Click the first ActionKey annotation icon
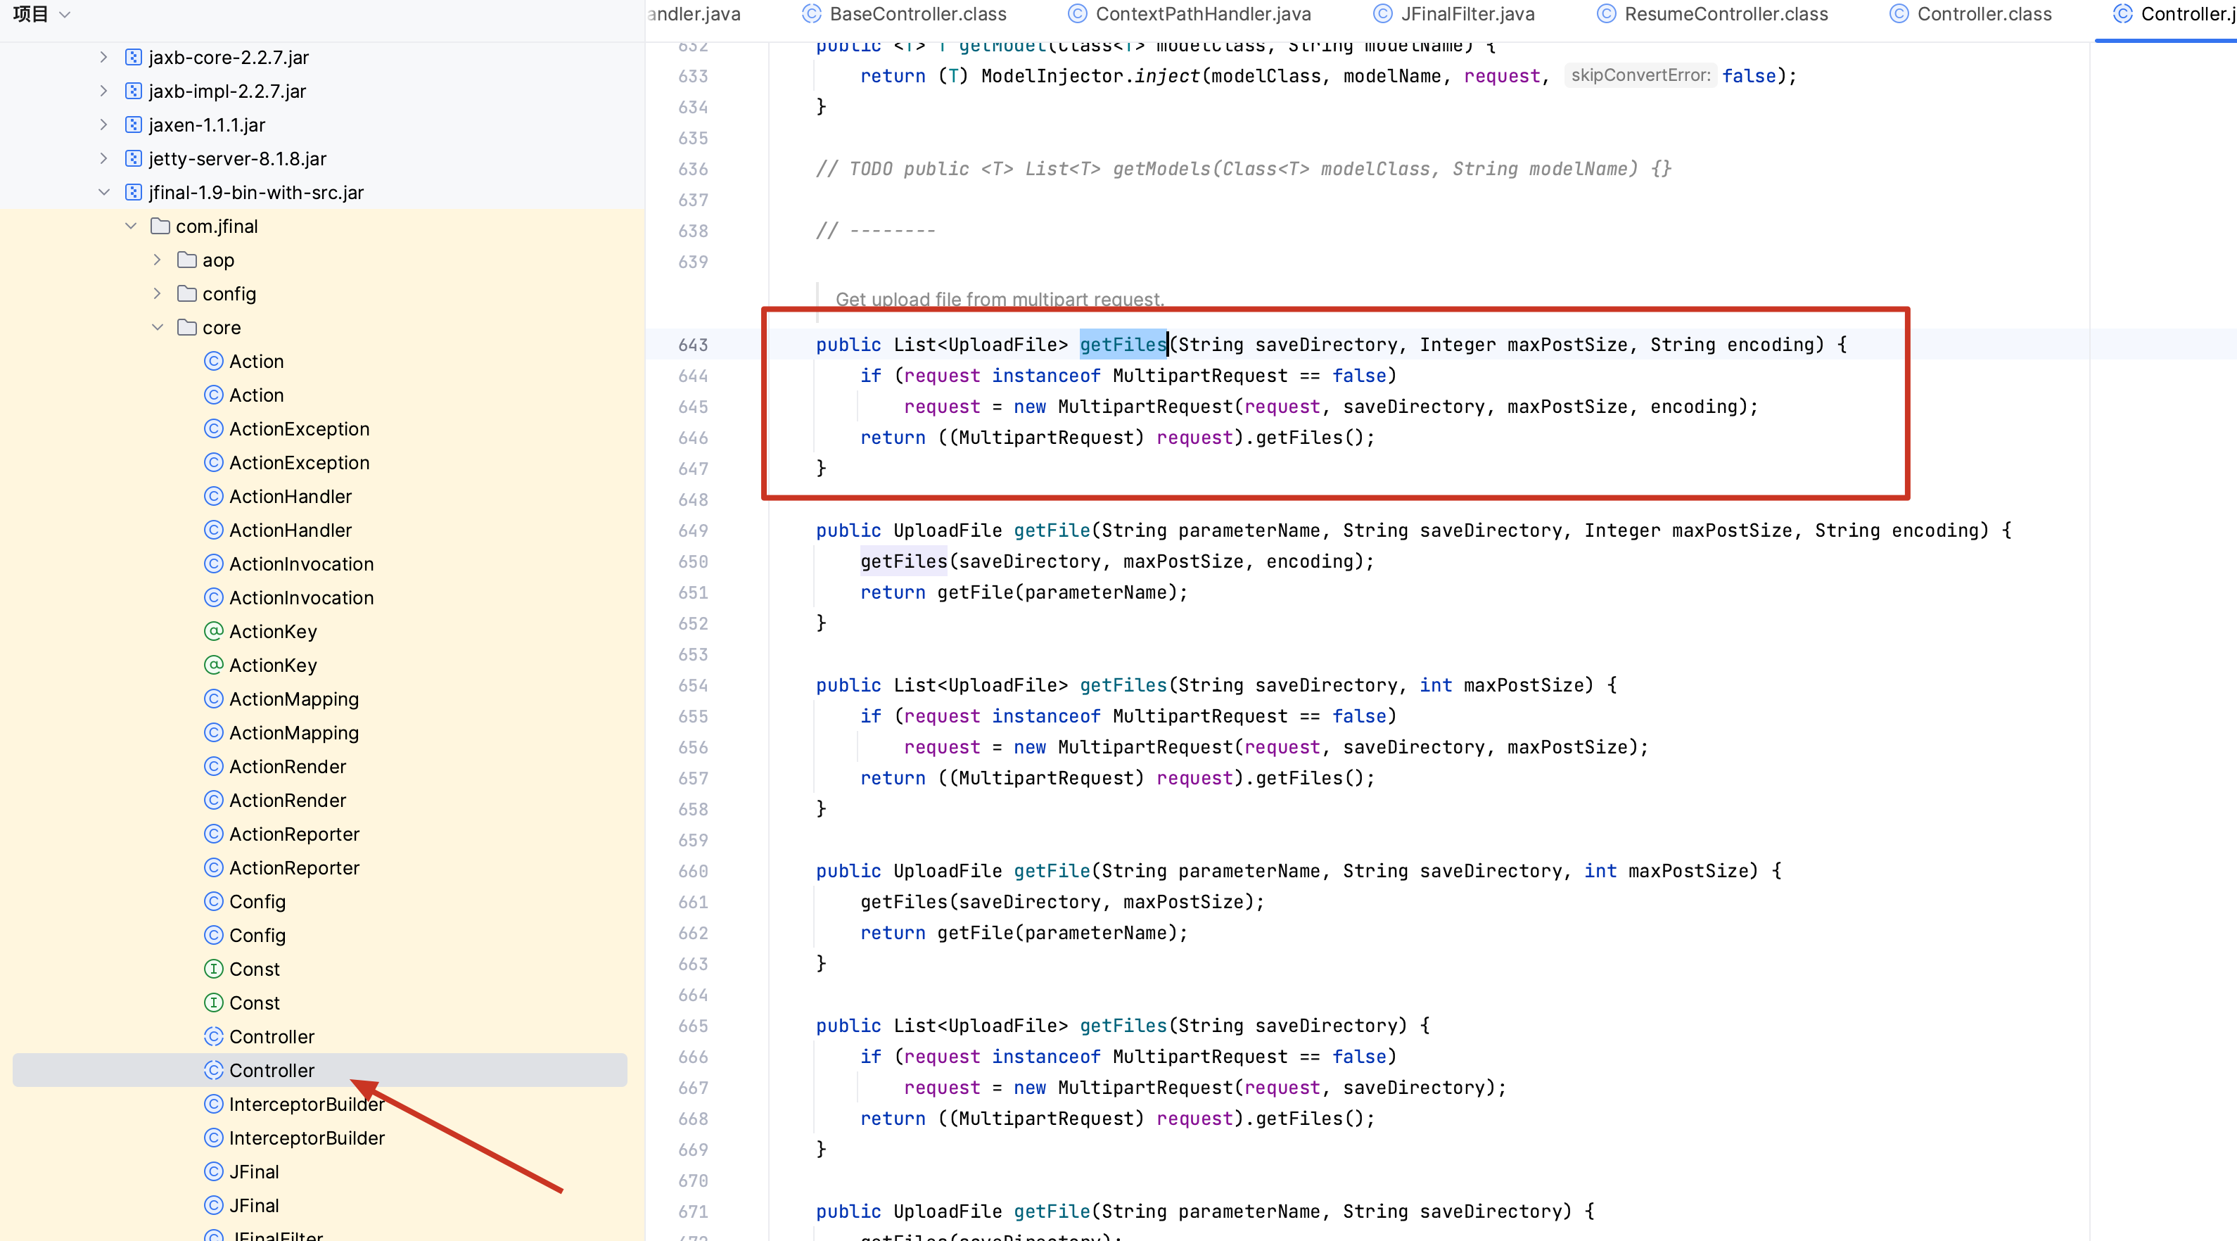This screenshot has height=1241, width=2237. [214, 631]
